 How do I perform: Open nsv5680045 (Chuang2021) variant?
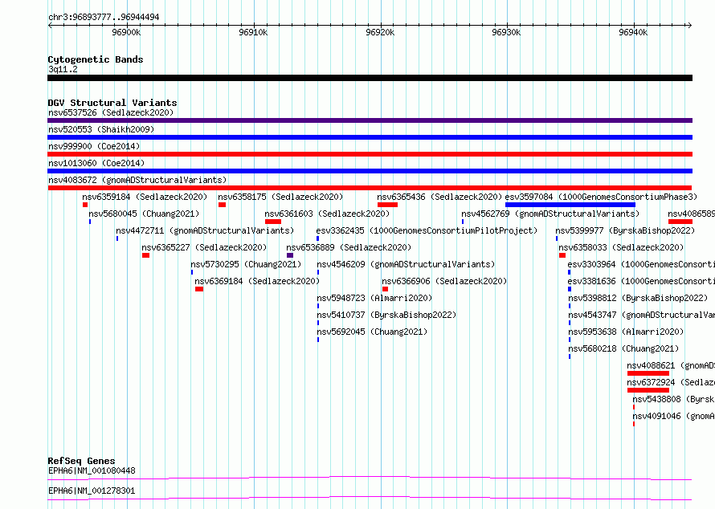tap(144, 214)
